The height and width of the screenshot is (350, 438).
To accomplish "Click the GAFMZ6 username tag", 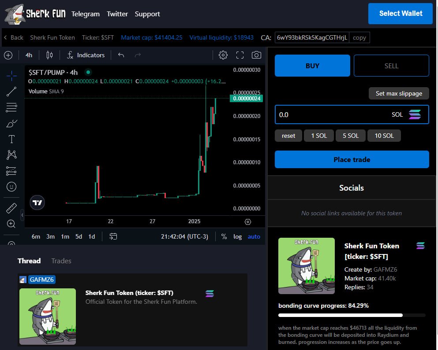I will (x=41, y=280).
